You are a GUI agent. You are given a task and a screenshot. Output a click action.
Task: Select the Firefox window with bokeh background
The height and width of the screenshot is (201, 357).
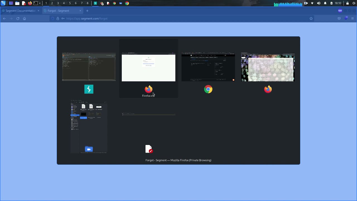pyautogui.click(x=268, y=67)
